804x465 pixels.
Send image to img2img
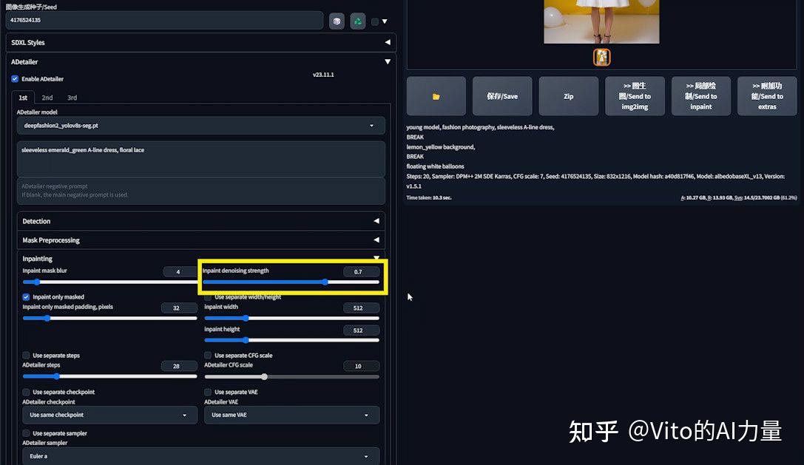635,96
